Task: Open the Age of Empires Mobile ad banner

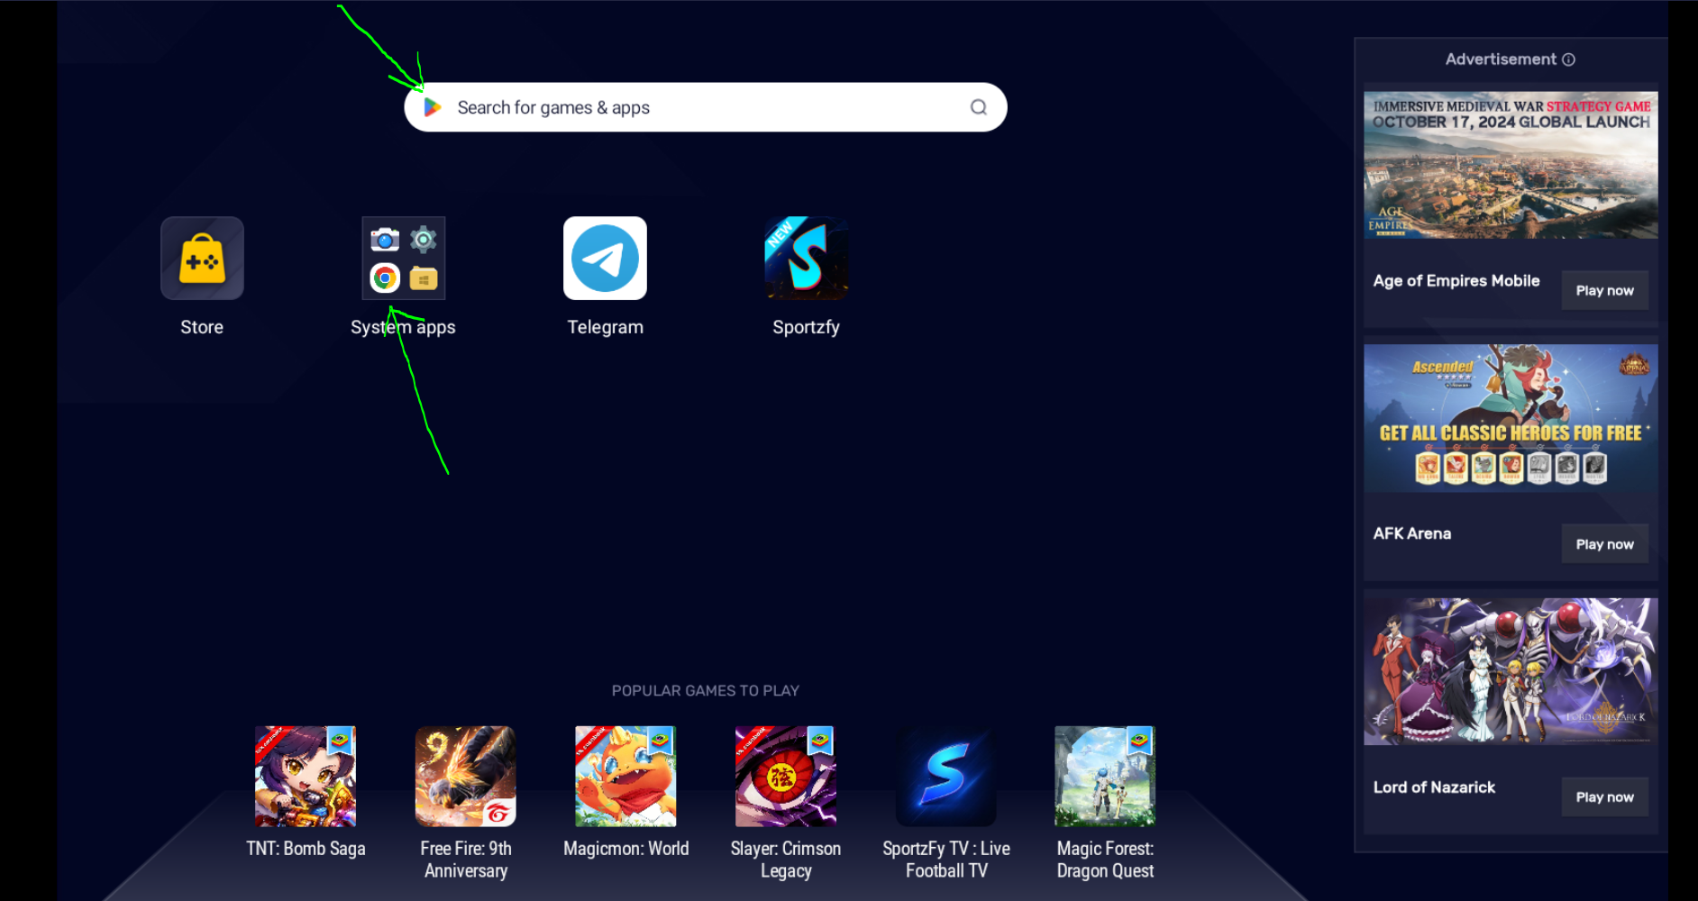Action: [1511, 165]
